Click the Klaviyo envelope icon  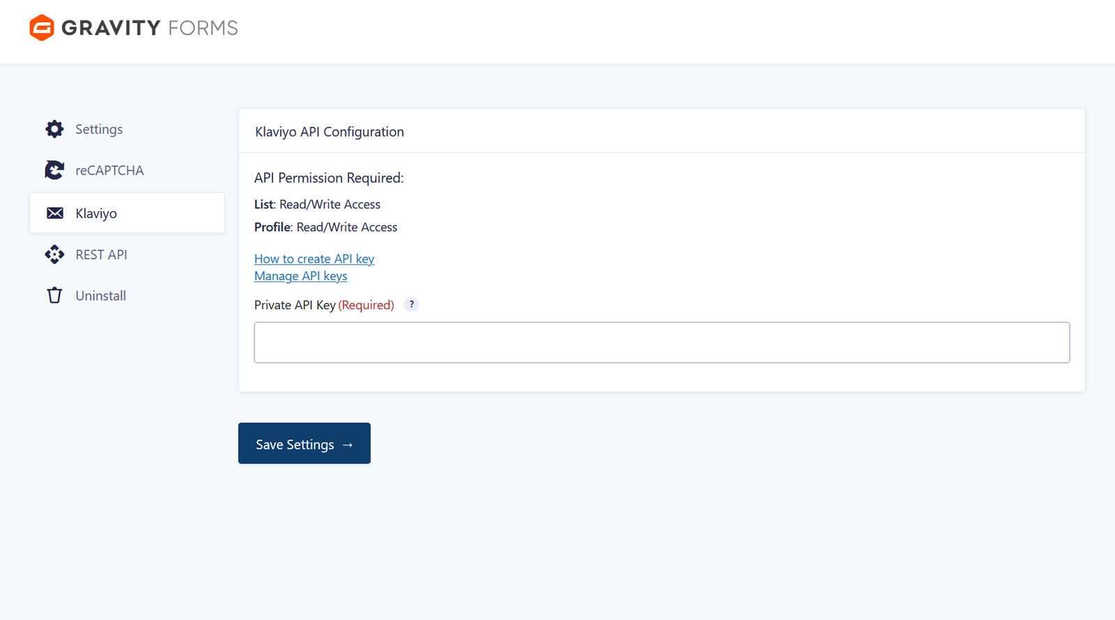54,213
